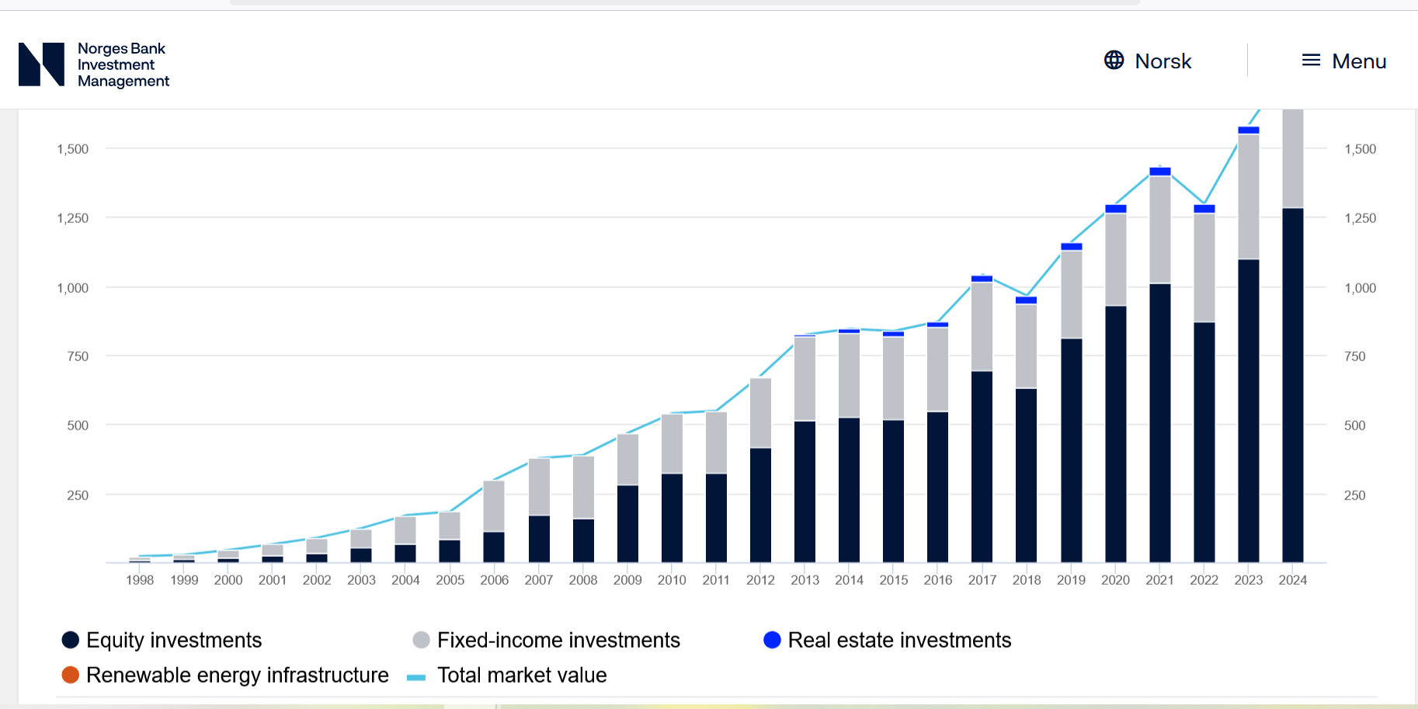
Task: Click the 2014 equity bar
Action: pyautogui.click(x=850, y=490)
